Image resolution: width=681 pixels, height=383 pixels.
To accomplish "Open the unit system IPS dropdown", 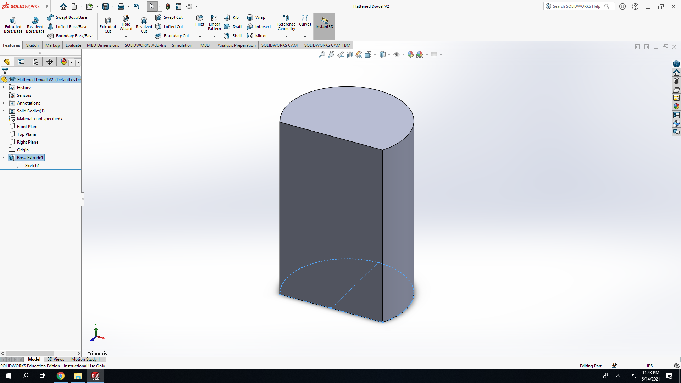I will [664, 366].
